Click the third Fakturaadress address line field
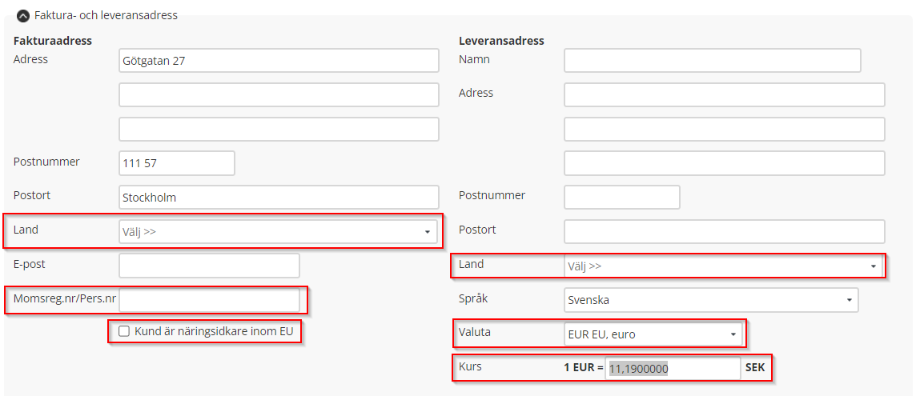The image size is (920, 396). pos(279,129)
